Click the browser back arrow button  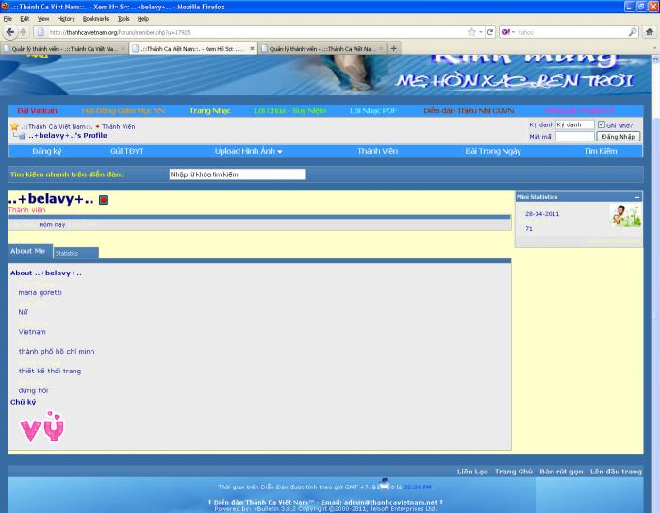pyautogui.click(x=10, y=31)
